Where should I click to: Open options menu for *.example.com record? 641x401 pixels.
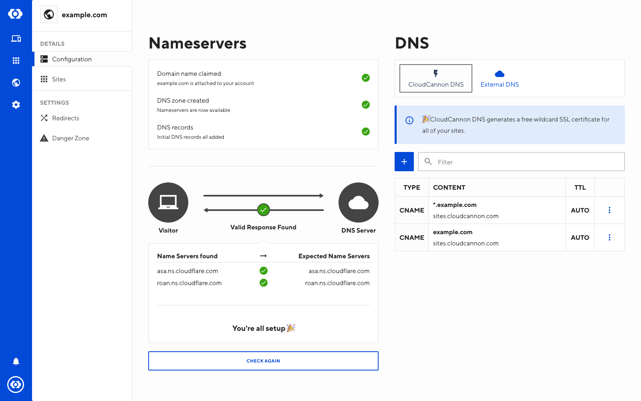pyautogui.click(x=609, y=210)
